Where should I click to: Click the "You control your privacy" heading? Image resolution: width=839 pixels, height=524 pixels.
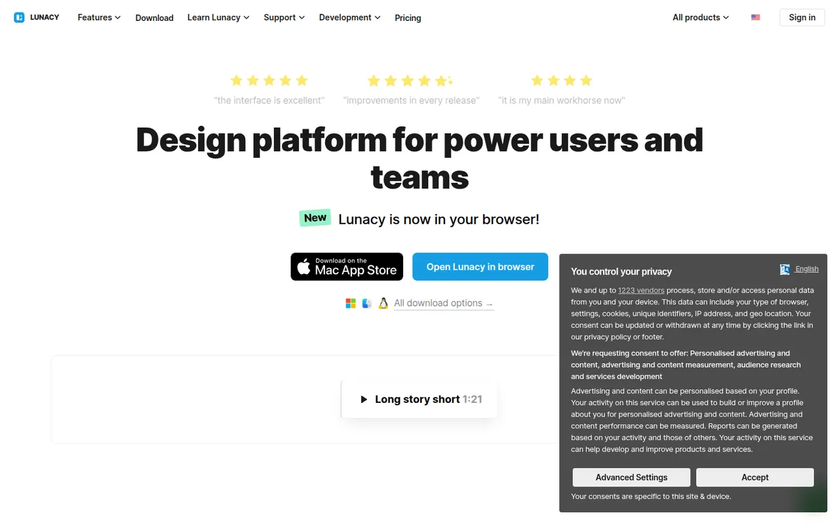point(621,271)
